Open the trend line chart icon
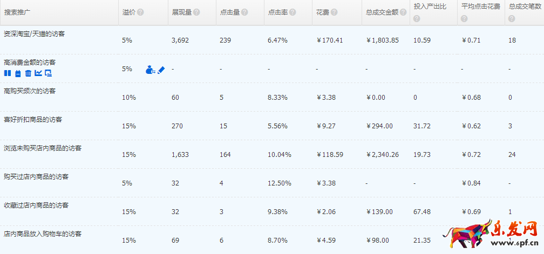The height and width of the screenshot is (254, 544). click(x=38, y=73)
